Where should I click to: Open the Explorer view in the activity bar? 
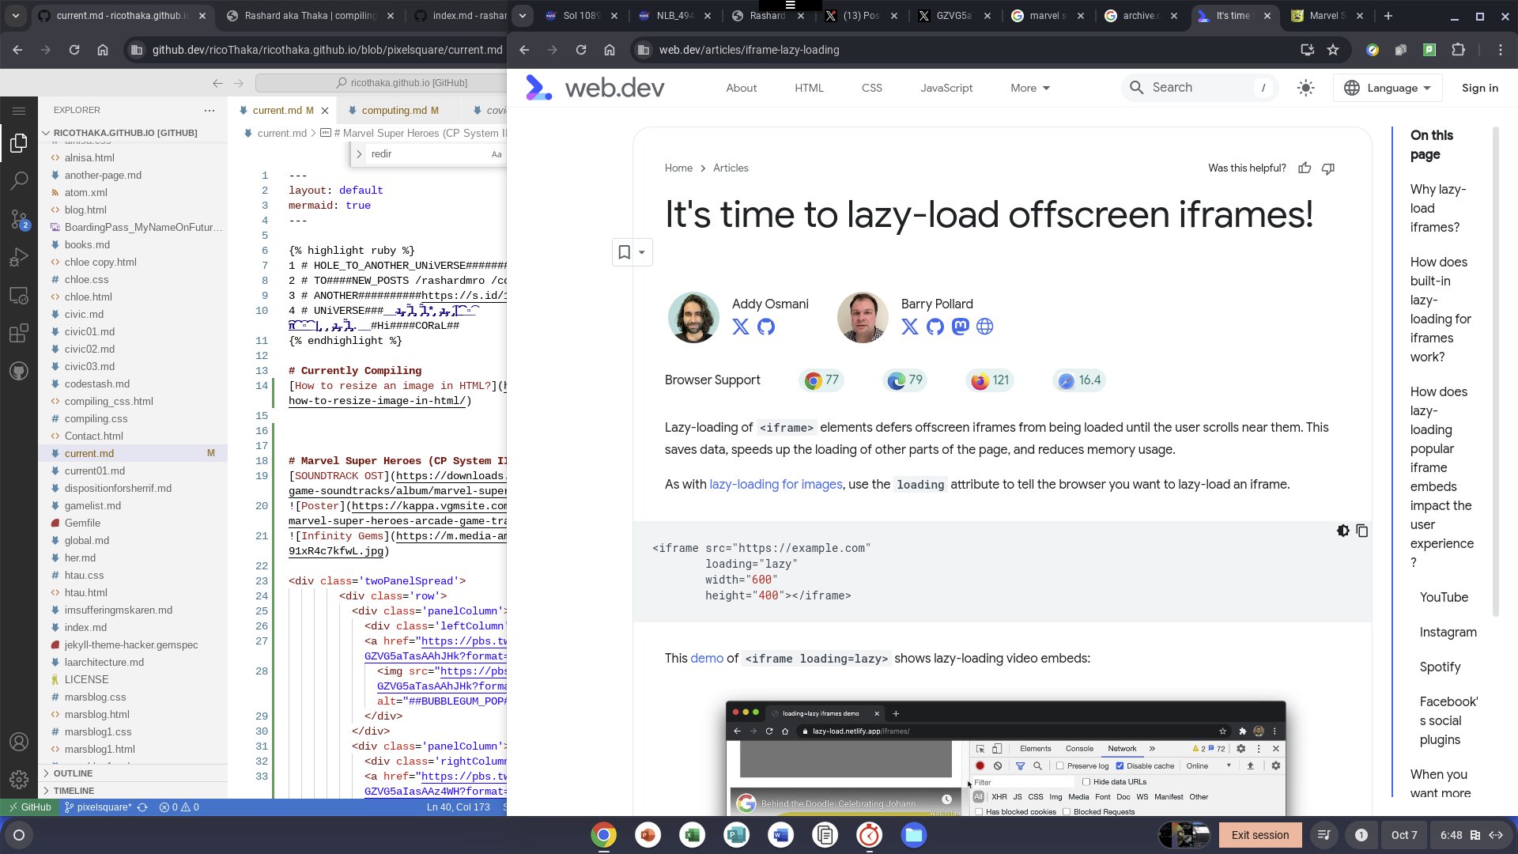click(x=19, y=143)
